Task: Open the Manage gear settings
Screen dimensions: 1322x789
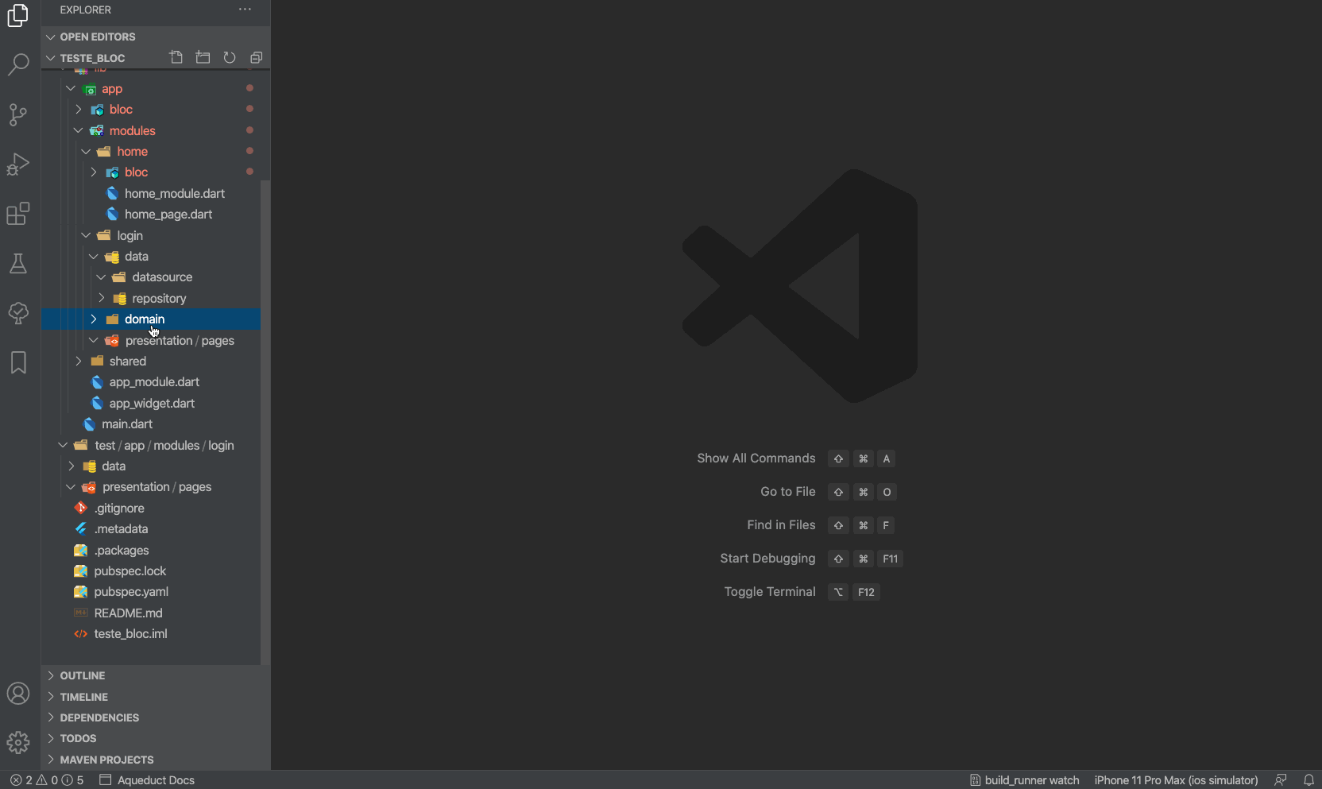Action: [x=18, y=742]
